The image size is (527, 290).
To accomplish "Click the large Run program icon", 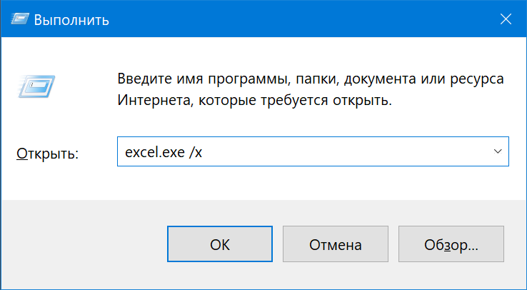I will click(36, 86).
